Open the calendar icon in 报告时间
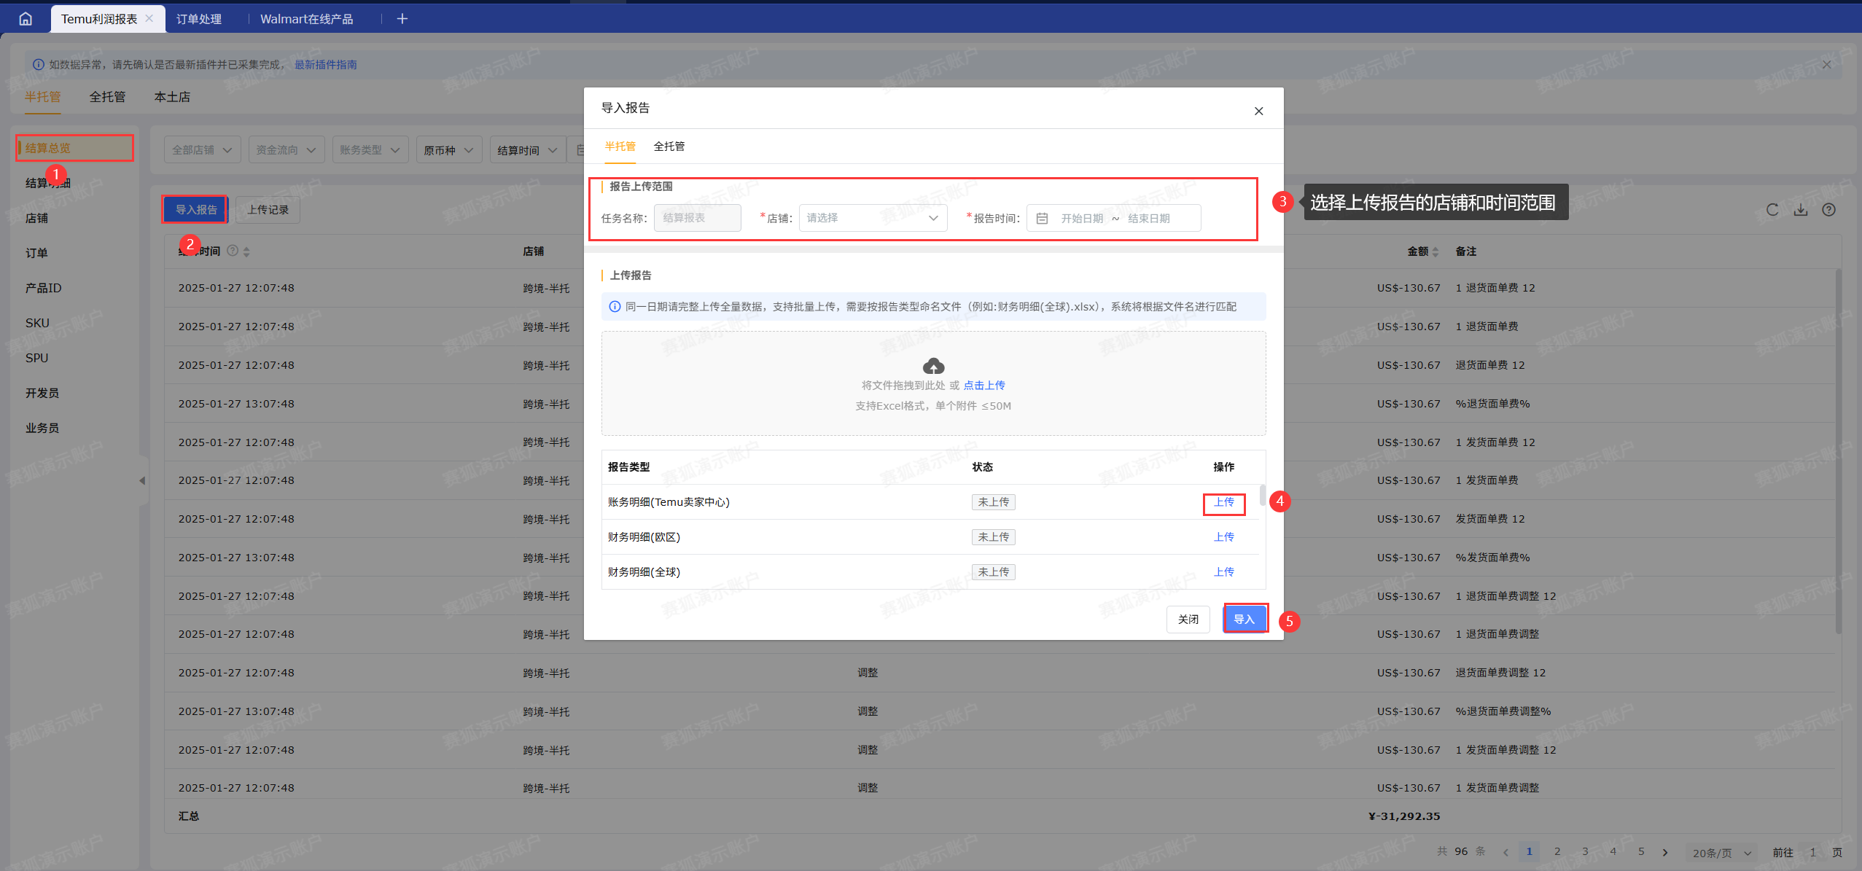Viewport: 1862px width, 871px height. (1042, 219)
